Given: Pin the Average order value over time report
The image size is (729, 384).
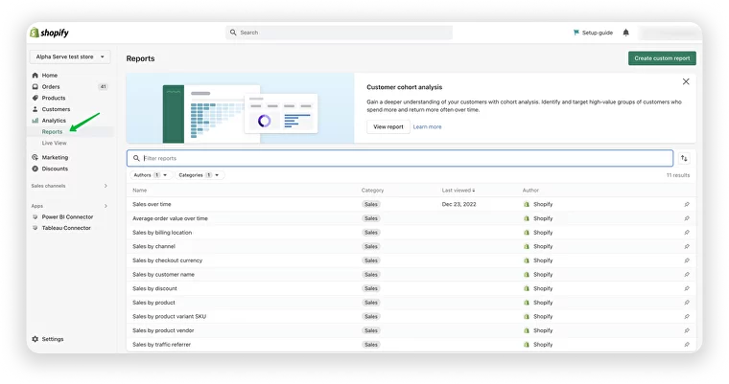Looking at the screenshot, I should coord(687,218).
